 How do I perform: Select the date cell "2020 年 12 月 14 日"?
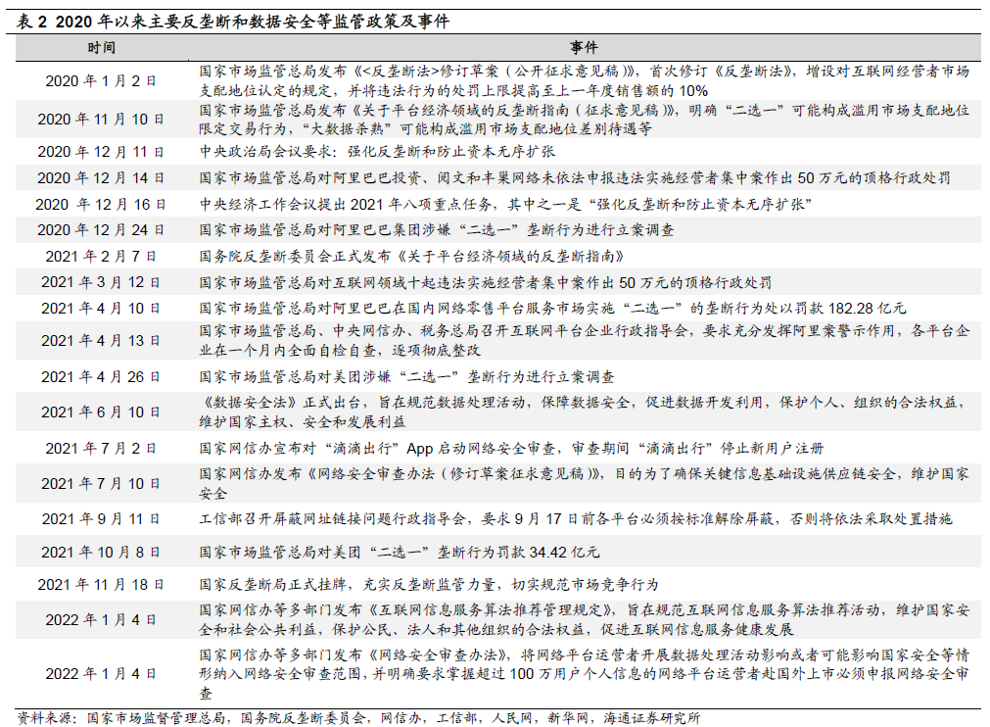click(x=101, y=178)
